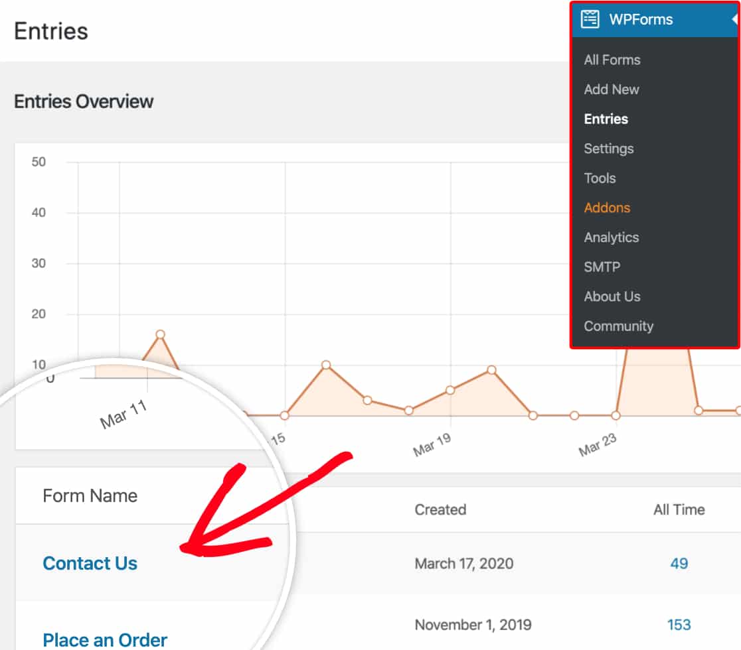Open SMTP in the WPForms menu
This screenshot has height=650, width=741.
coord(602,267)
